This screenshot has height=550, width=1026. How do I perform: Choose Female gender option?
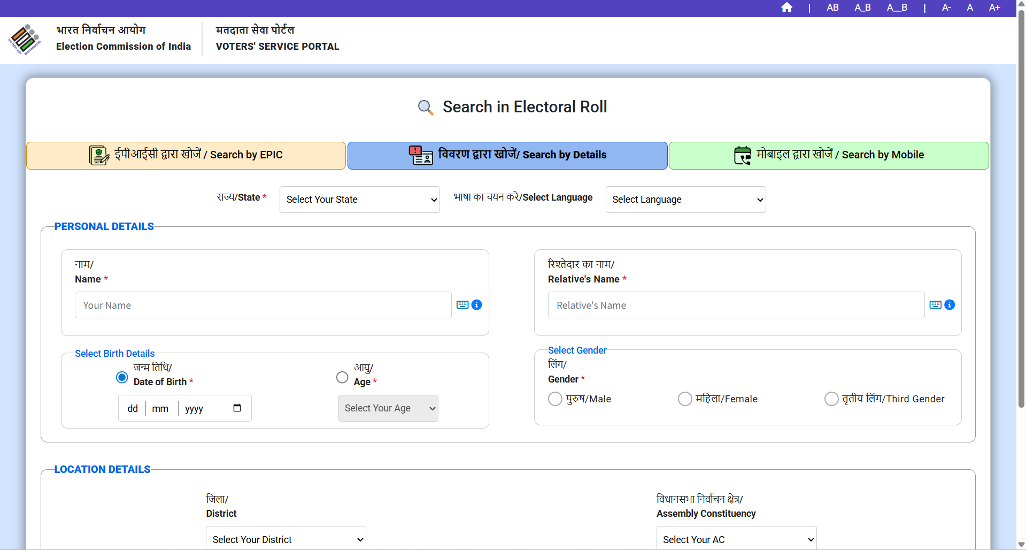(685, 399)
